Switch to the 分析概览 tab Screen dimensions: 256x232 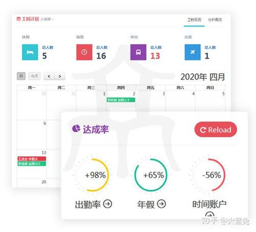point(215,20)
